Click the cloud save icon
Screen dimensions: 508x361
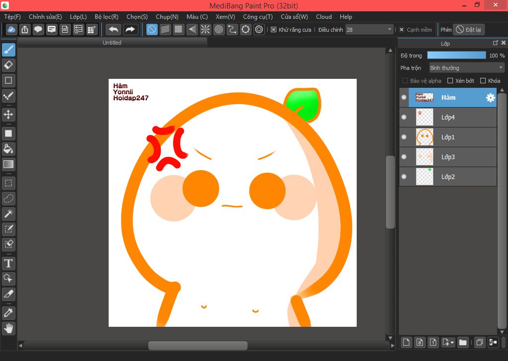(x=11, y=29)
